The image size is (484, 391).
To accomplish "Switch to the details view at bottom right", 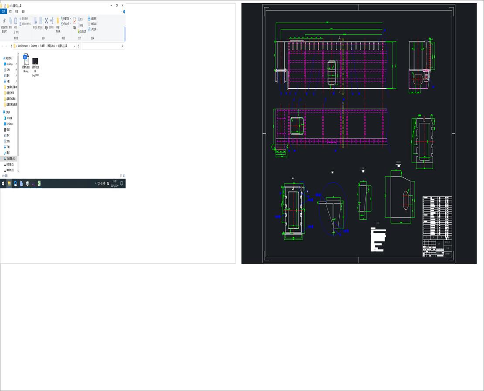I will point(121,176).
